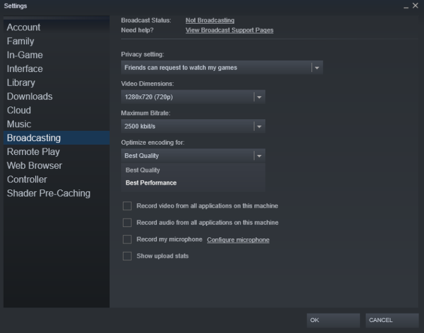Select Shader Pre-Caching category

pos(56,193)
